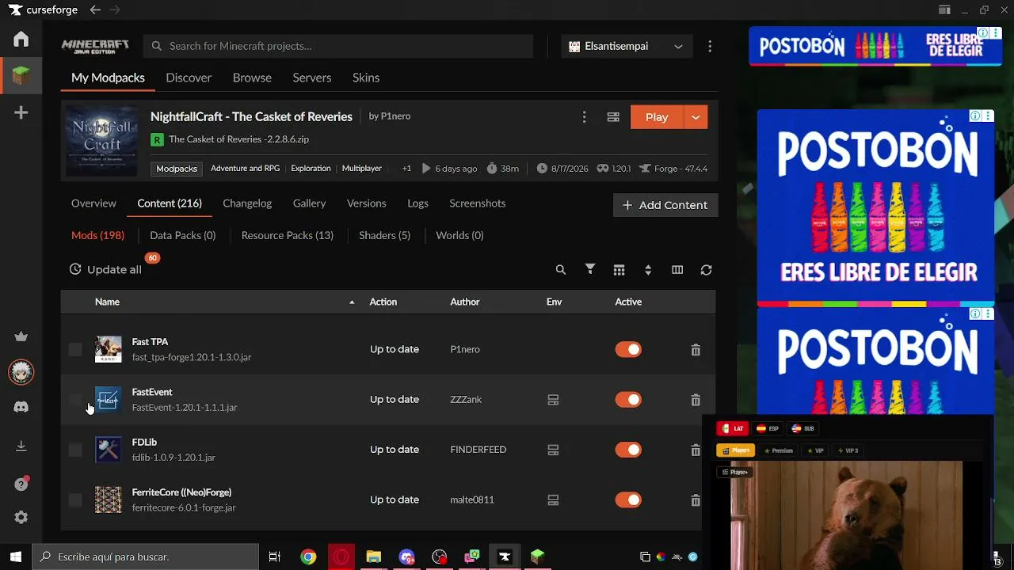Screen dimensions: 1014x570
Task: Check the FastEvent row checkbox
Action: (x=75, y=400)
